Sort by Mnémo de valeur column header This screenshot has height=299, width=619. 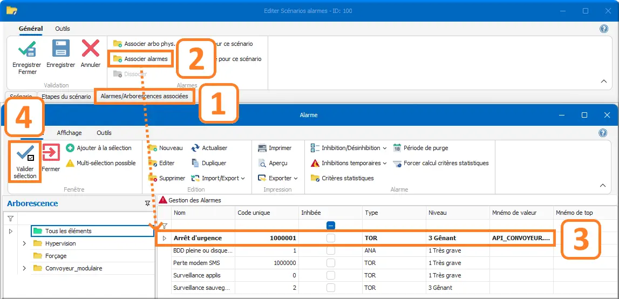(x=521, y=213)
